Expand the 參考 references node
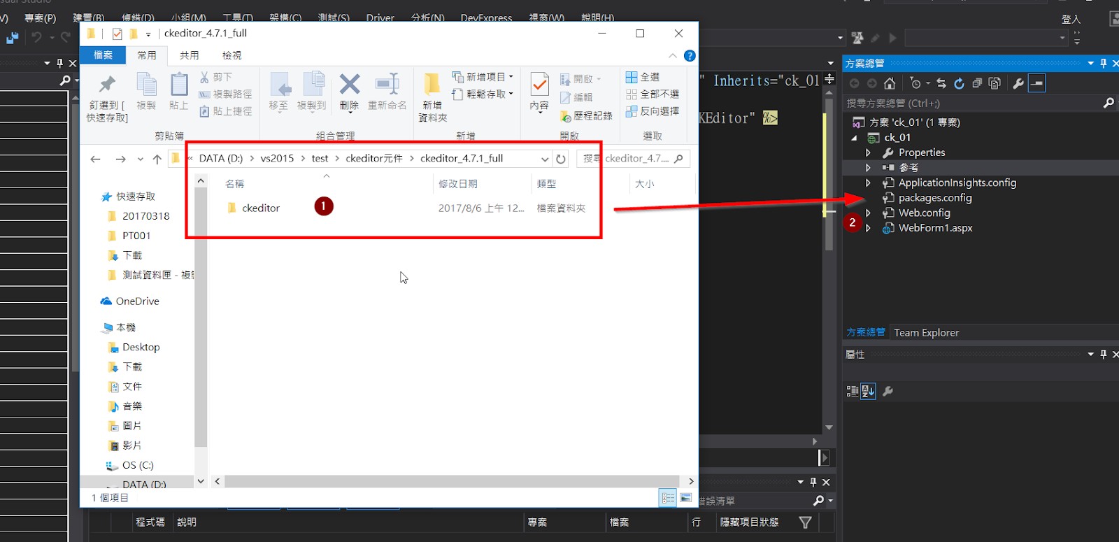This screenshot has width=1119, height=542. click(x=868, y=168)
